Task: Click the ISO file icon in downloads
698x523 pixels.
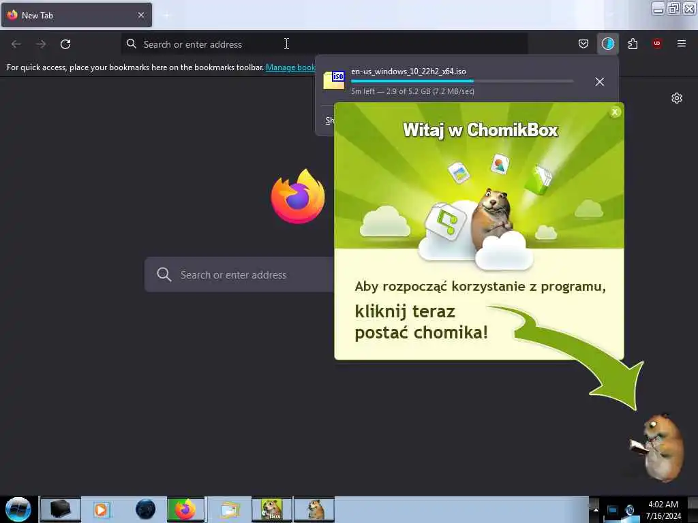Action: tap(334, 80)
